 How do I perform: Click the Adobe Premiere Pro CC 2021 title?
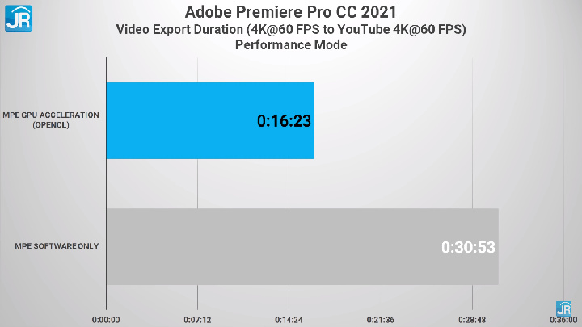pos(291,12)
